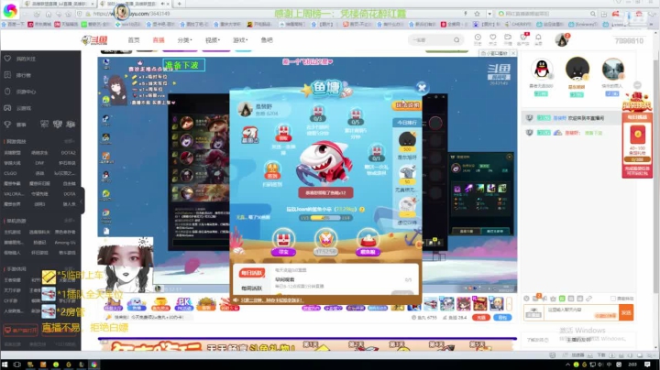The height and width of the screenshot is (370, 660).
Task: Collapse the left sidebar handle
Action: point(82,201)
